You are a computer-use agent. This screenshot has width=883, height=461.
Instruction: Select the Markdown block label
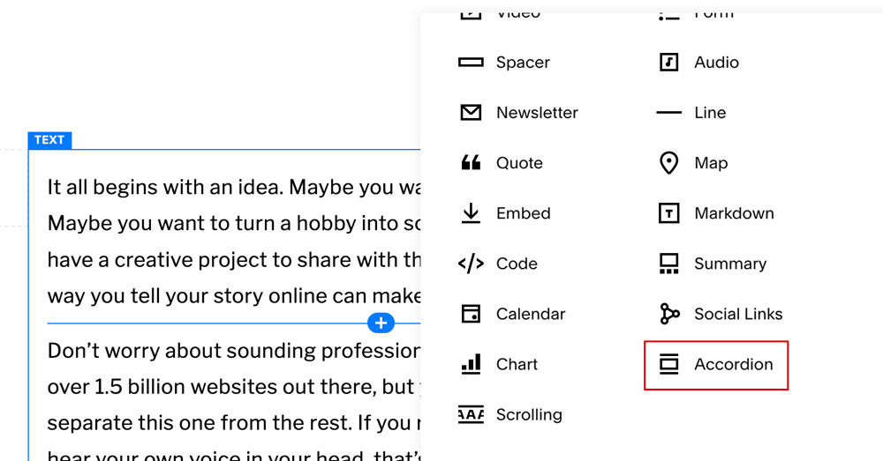tap(734, 213)
